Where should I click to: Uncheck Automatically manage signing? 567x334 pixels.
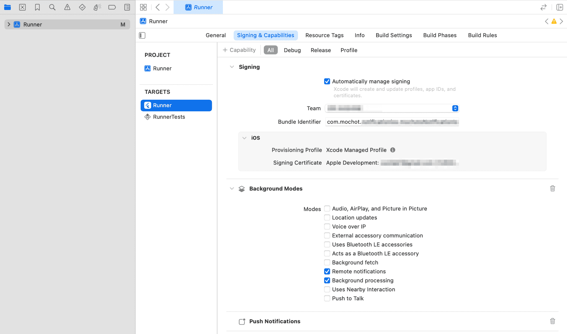pyautogui.click(x=327, y=81)
